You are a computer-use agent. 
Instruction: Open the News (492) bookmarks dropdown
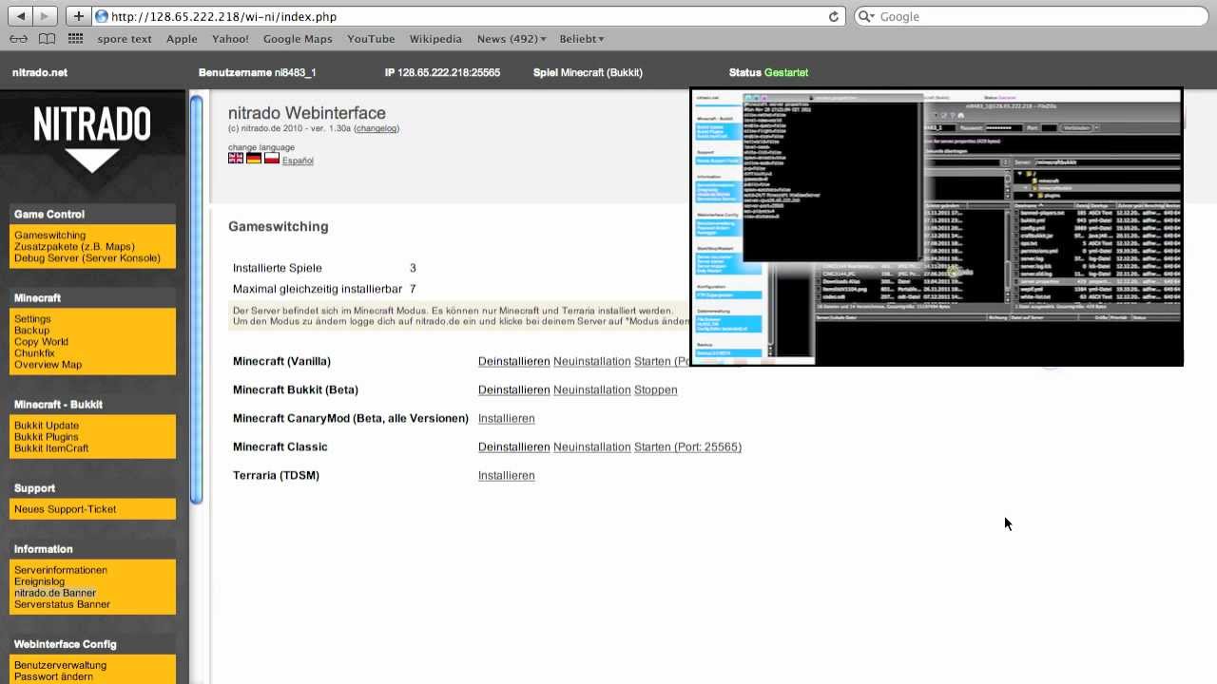click(512, 39)
